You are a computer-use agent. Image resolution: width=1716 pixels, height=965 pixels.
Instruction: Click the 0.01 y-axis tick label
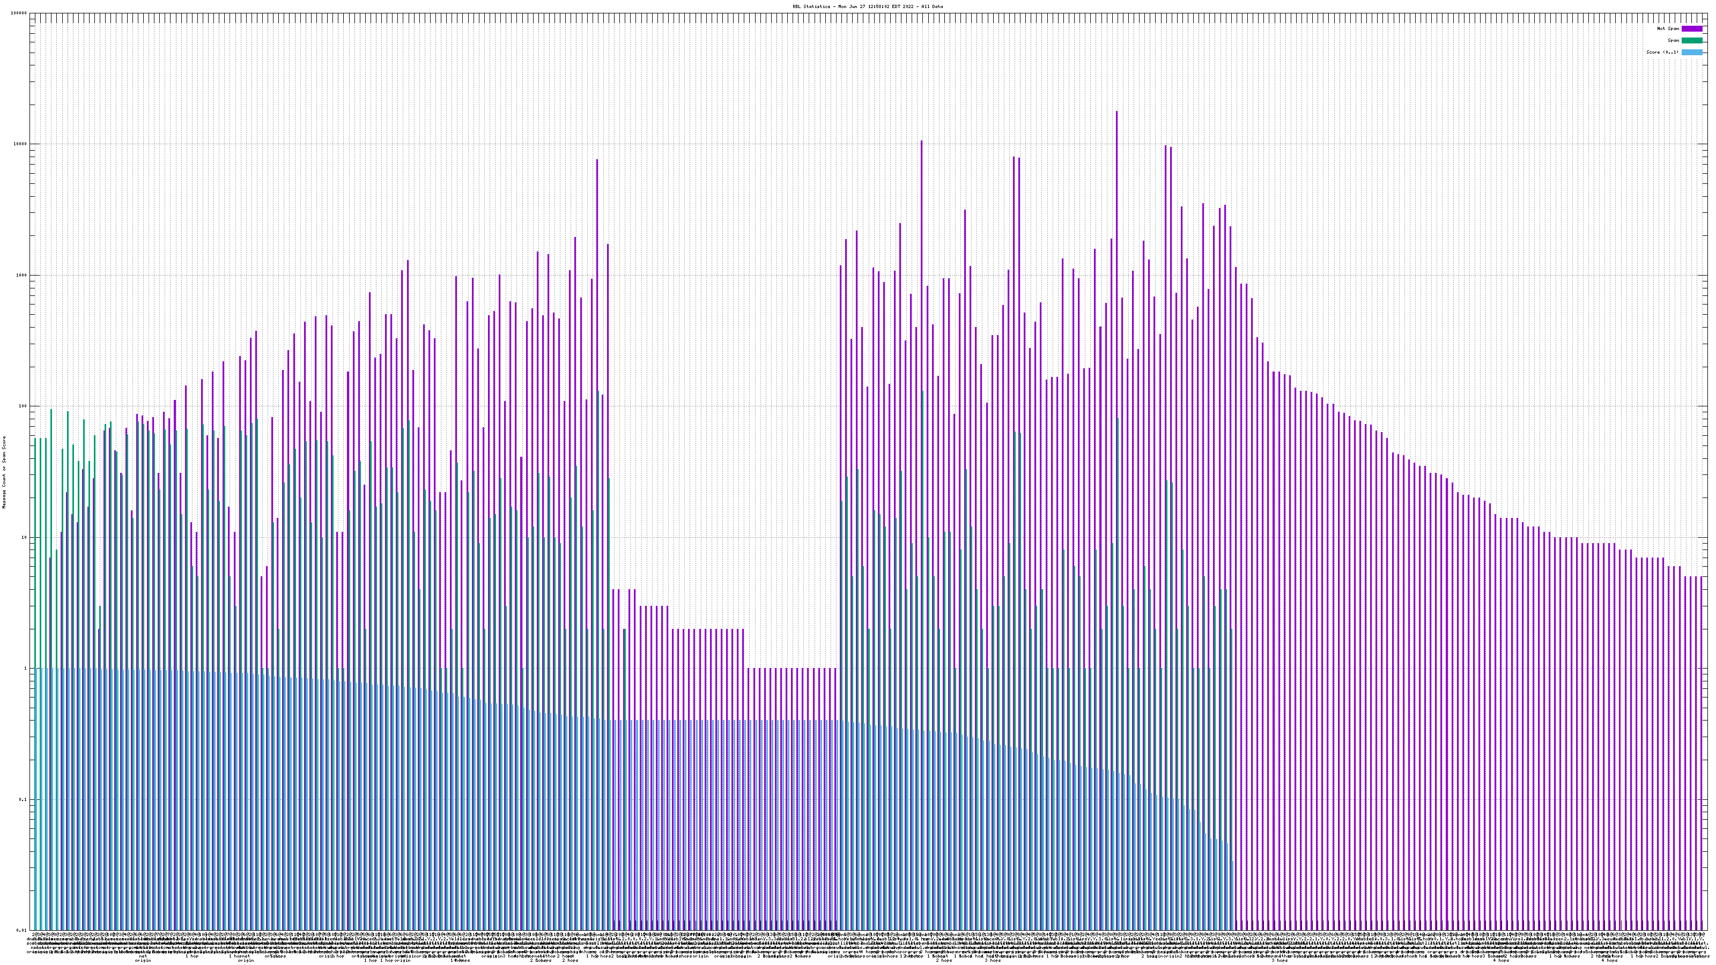coord(23,930)
